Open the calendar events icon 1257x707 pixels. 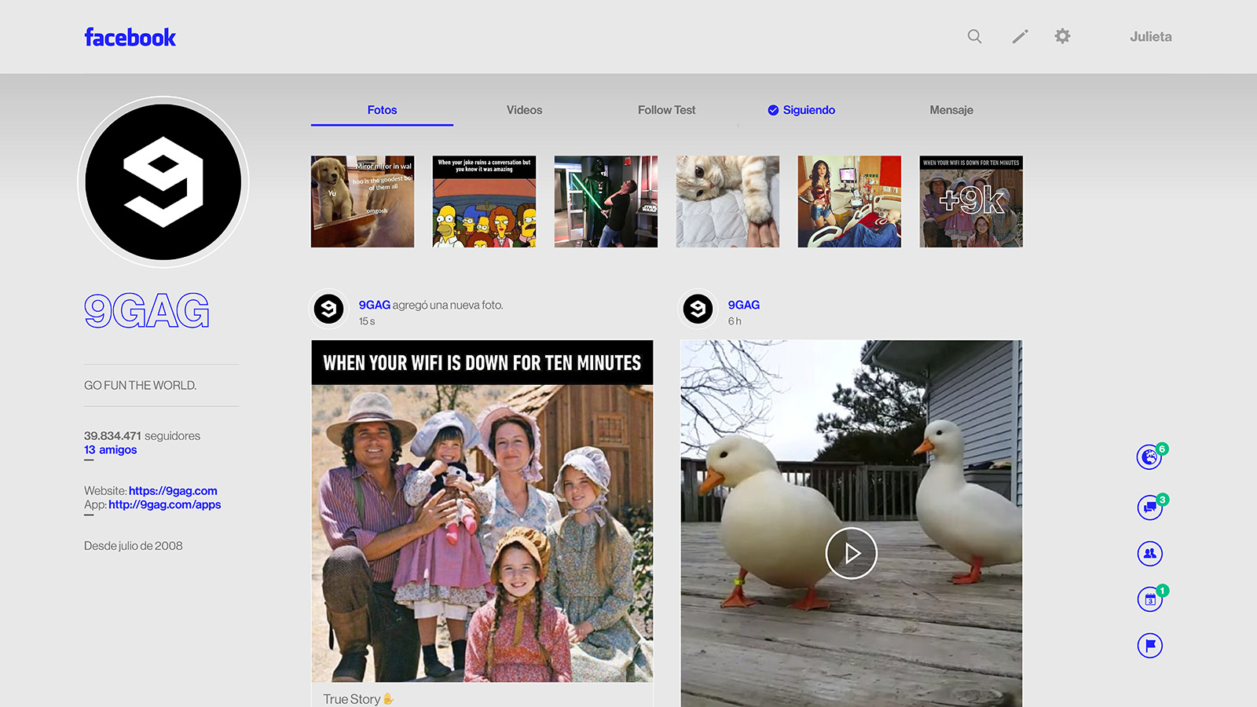coord(1149,599)
